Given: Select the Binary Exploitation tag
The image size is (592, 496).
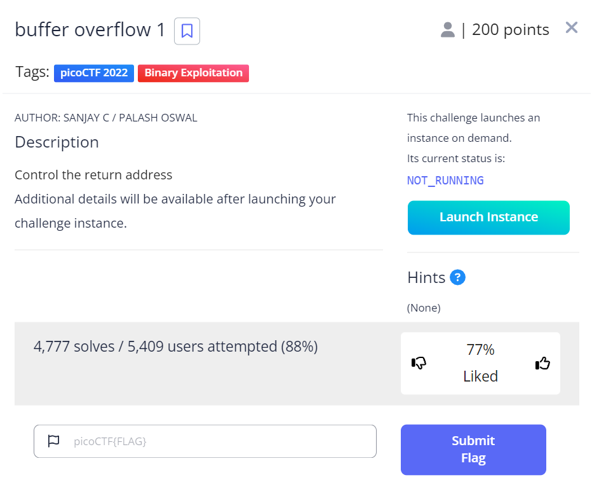Looking at the screenshot, I should click(193, 72).
